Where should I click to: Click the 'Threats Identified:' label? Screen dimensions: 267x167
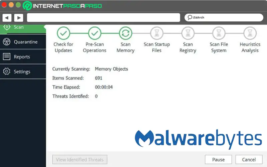(x=71, y=96)
